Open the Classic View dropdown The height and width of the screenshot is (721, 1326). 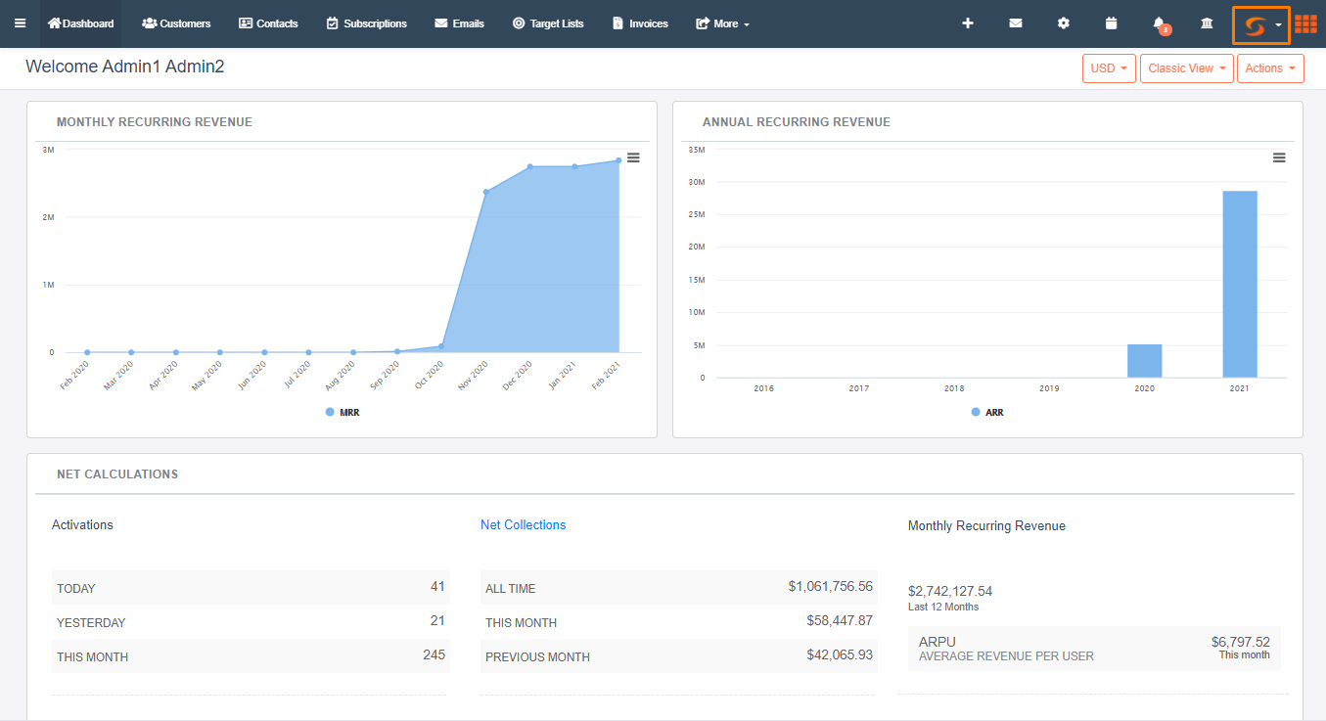point(1186,68)
